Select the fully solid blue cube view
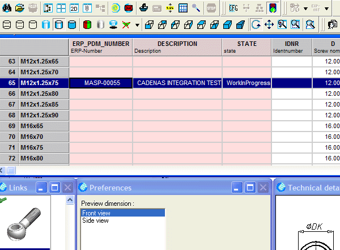The height and width of the screenshot is (250, 340). click(227, 25)
